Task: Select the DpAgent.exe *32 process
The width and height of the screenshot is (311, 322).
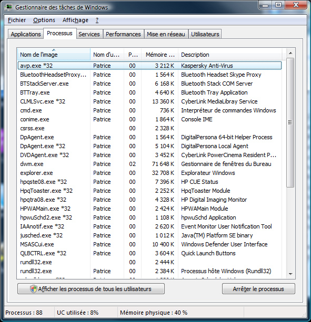Action: [149, 146]
